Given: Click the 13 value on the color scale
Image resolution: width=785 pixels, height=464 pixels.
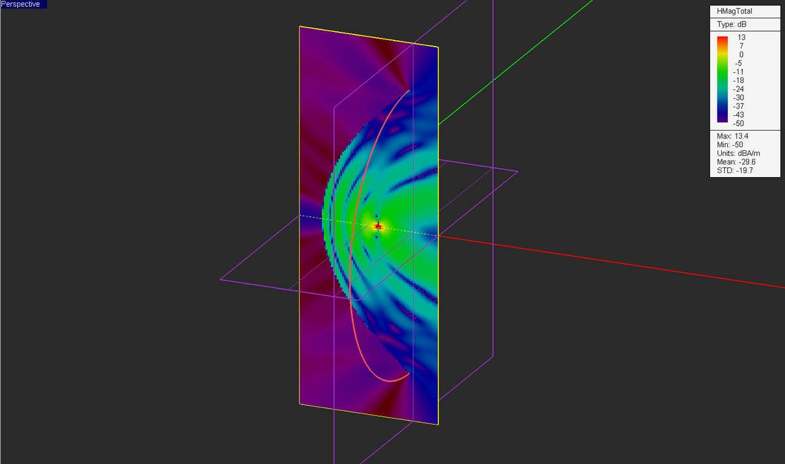Looking at the screenshot, I should pos(741,37).
